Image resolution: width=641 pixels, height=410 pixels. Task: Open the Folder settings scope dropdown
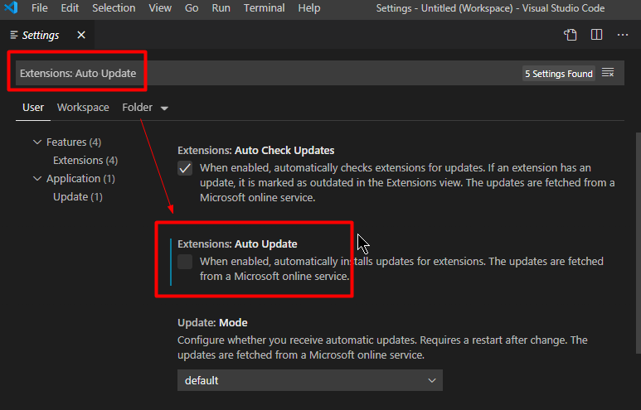(x=145, y=108)
